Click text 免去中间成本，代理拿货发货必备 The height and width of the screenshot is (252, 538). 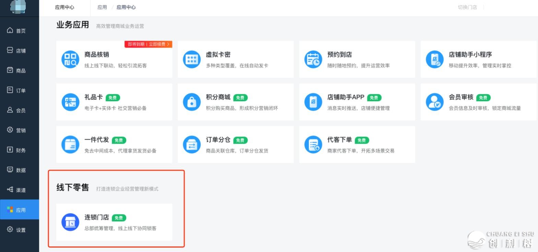tap(120, 151)
